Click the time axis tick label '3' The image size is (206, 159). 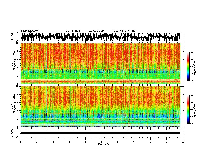point(69,142)
